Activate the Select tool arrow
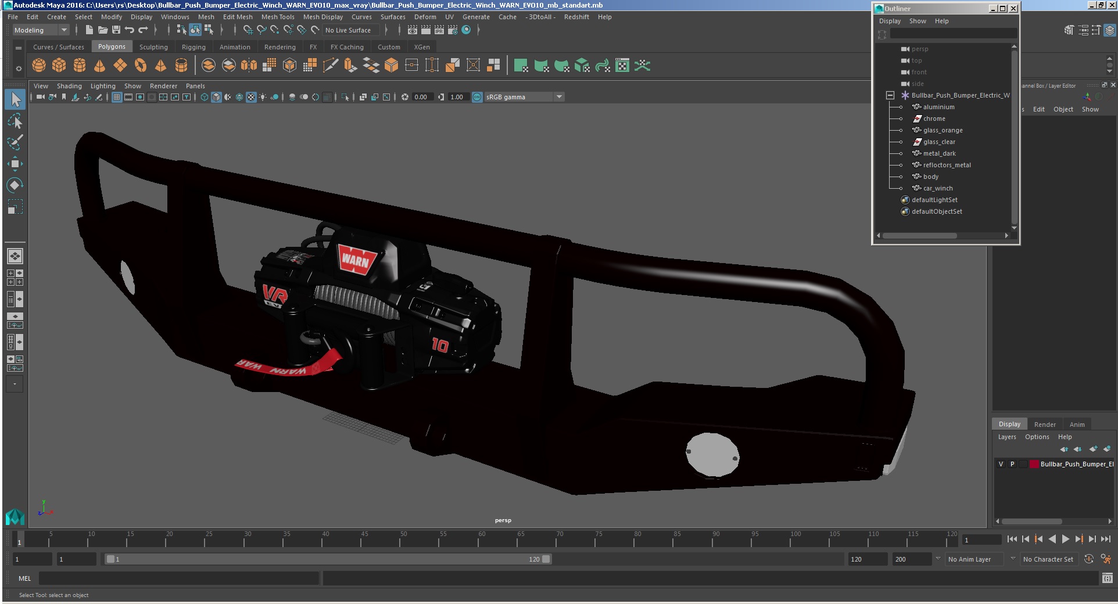This screenshot has width=1118, height=604. coord(15,99)
